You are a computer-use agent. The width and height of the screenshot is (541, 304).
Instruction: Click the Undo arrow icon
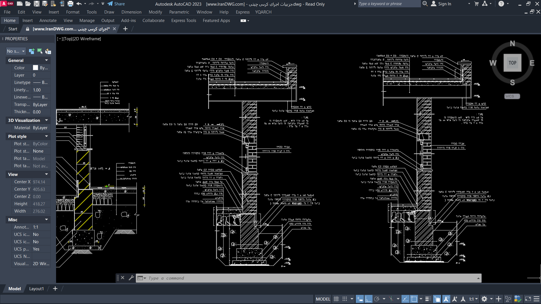79,4
